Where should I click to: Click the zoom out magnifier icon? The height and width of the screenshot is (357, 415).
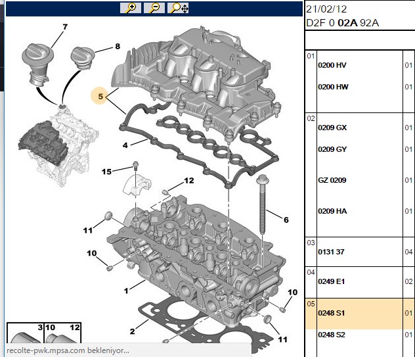pyautogui.click(x=154, y=8)
